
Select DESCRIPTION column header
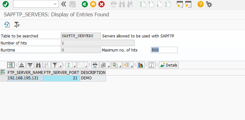[x=93, y=72]
